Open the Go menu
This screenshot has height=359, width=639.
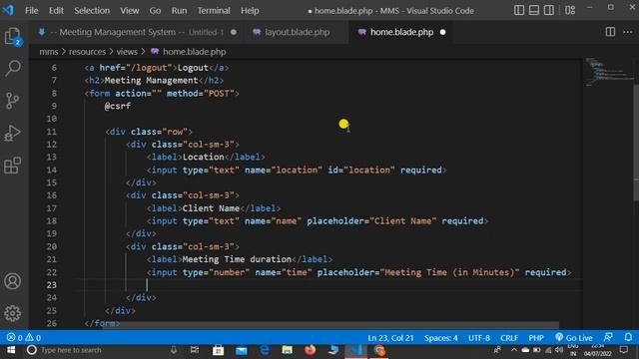(155, 11)
